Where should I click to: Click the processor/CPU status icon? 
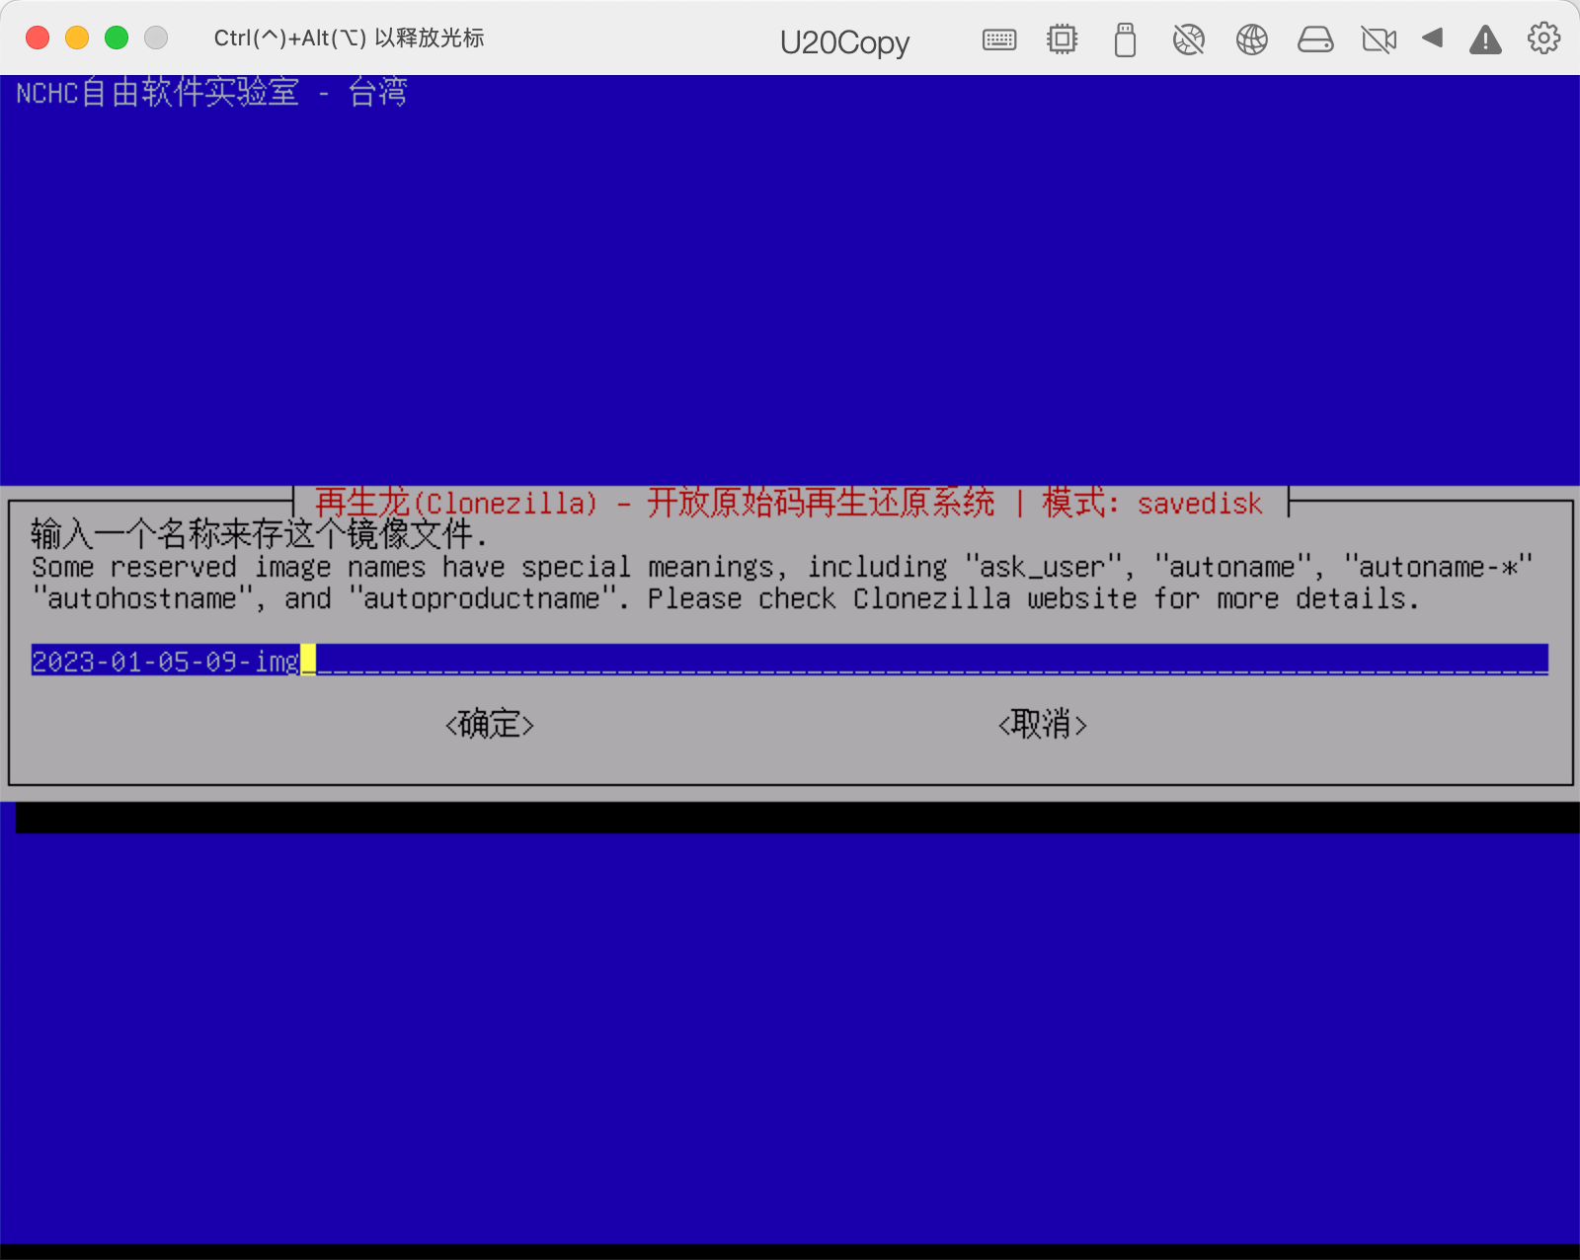pyautogui.click(x=1062, y=39)
